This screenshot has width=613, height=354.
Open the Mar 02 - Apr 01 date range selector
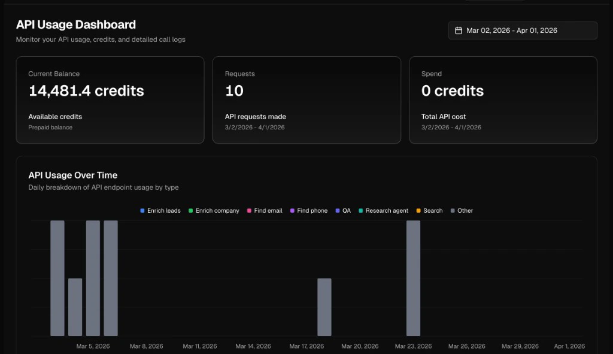click(522, 30)
